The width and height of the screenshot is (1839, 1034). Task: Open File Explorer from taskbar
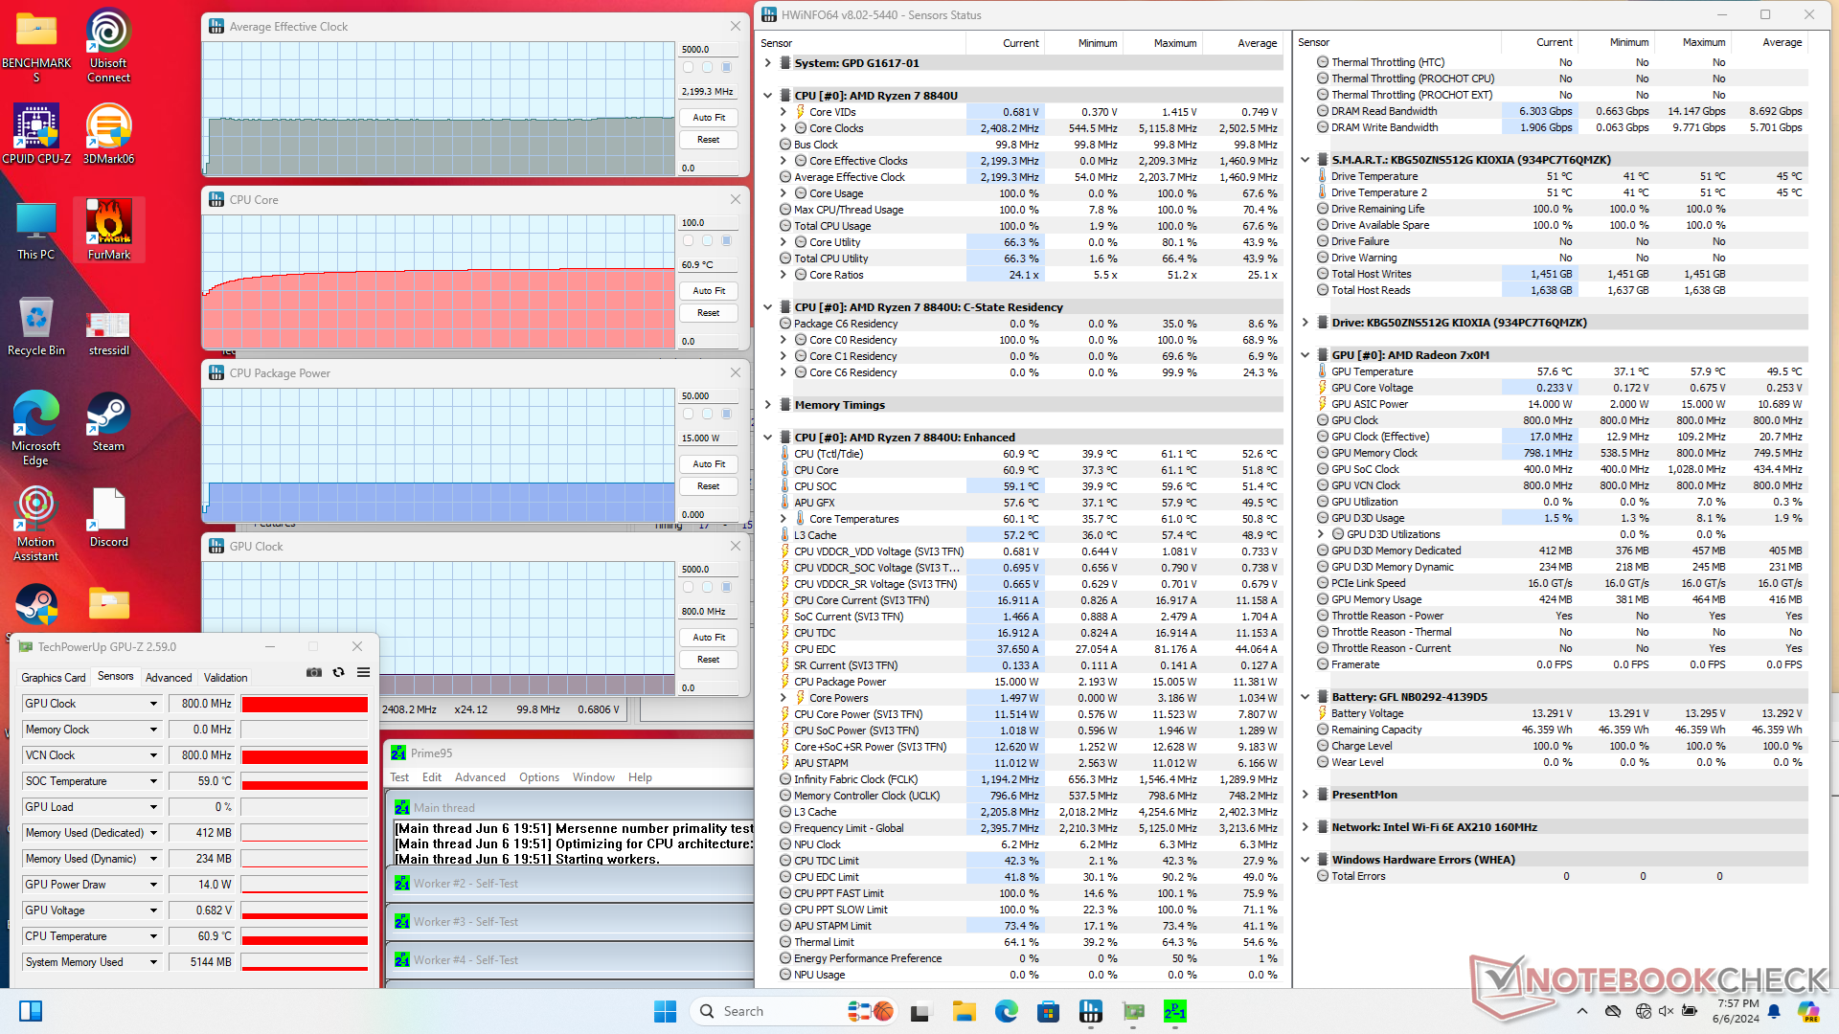(x=964, y=1011)
